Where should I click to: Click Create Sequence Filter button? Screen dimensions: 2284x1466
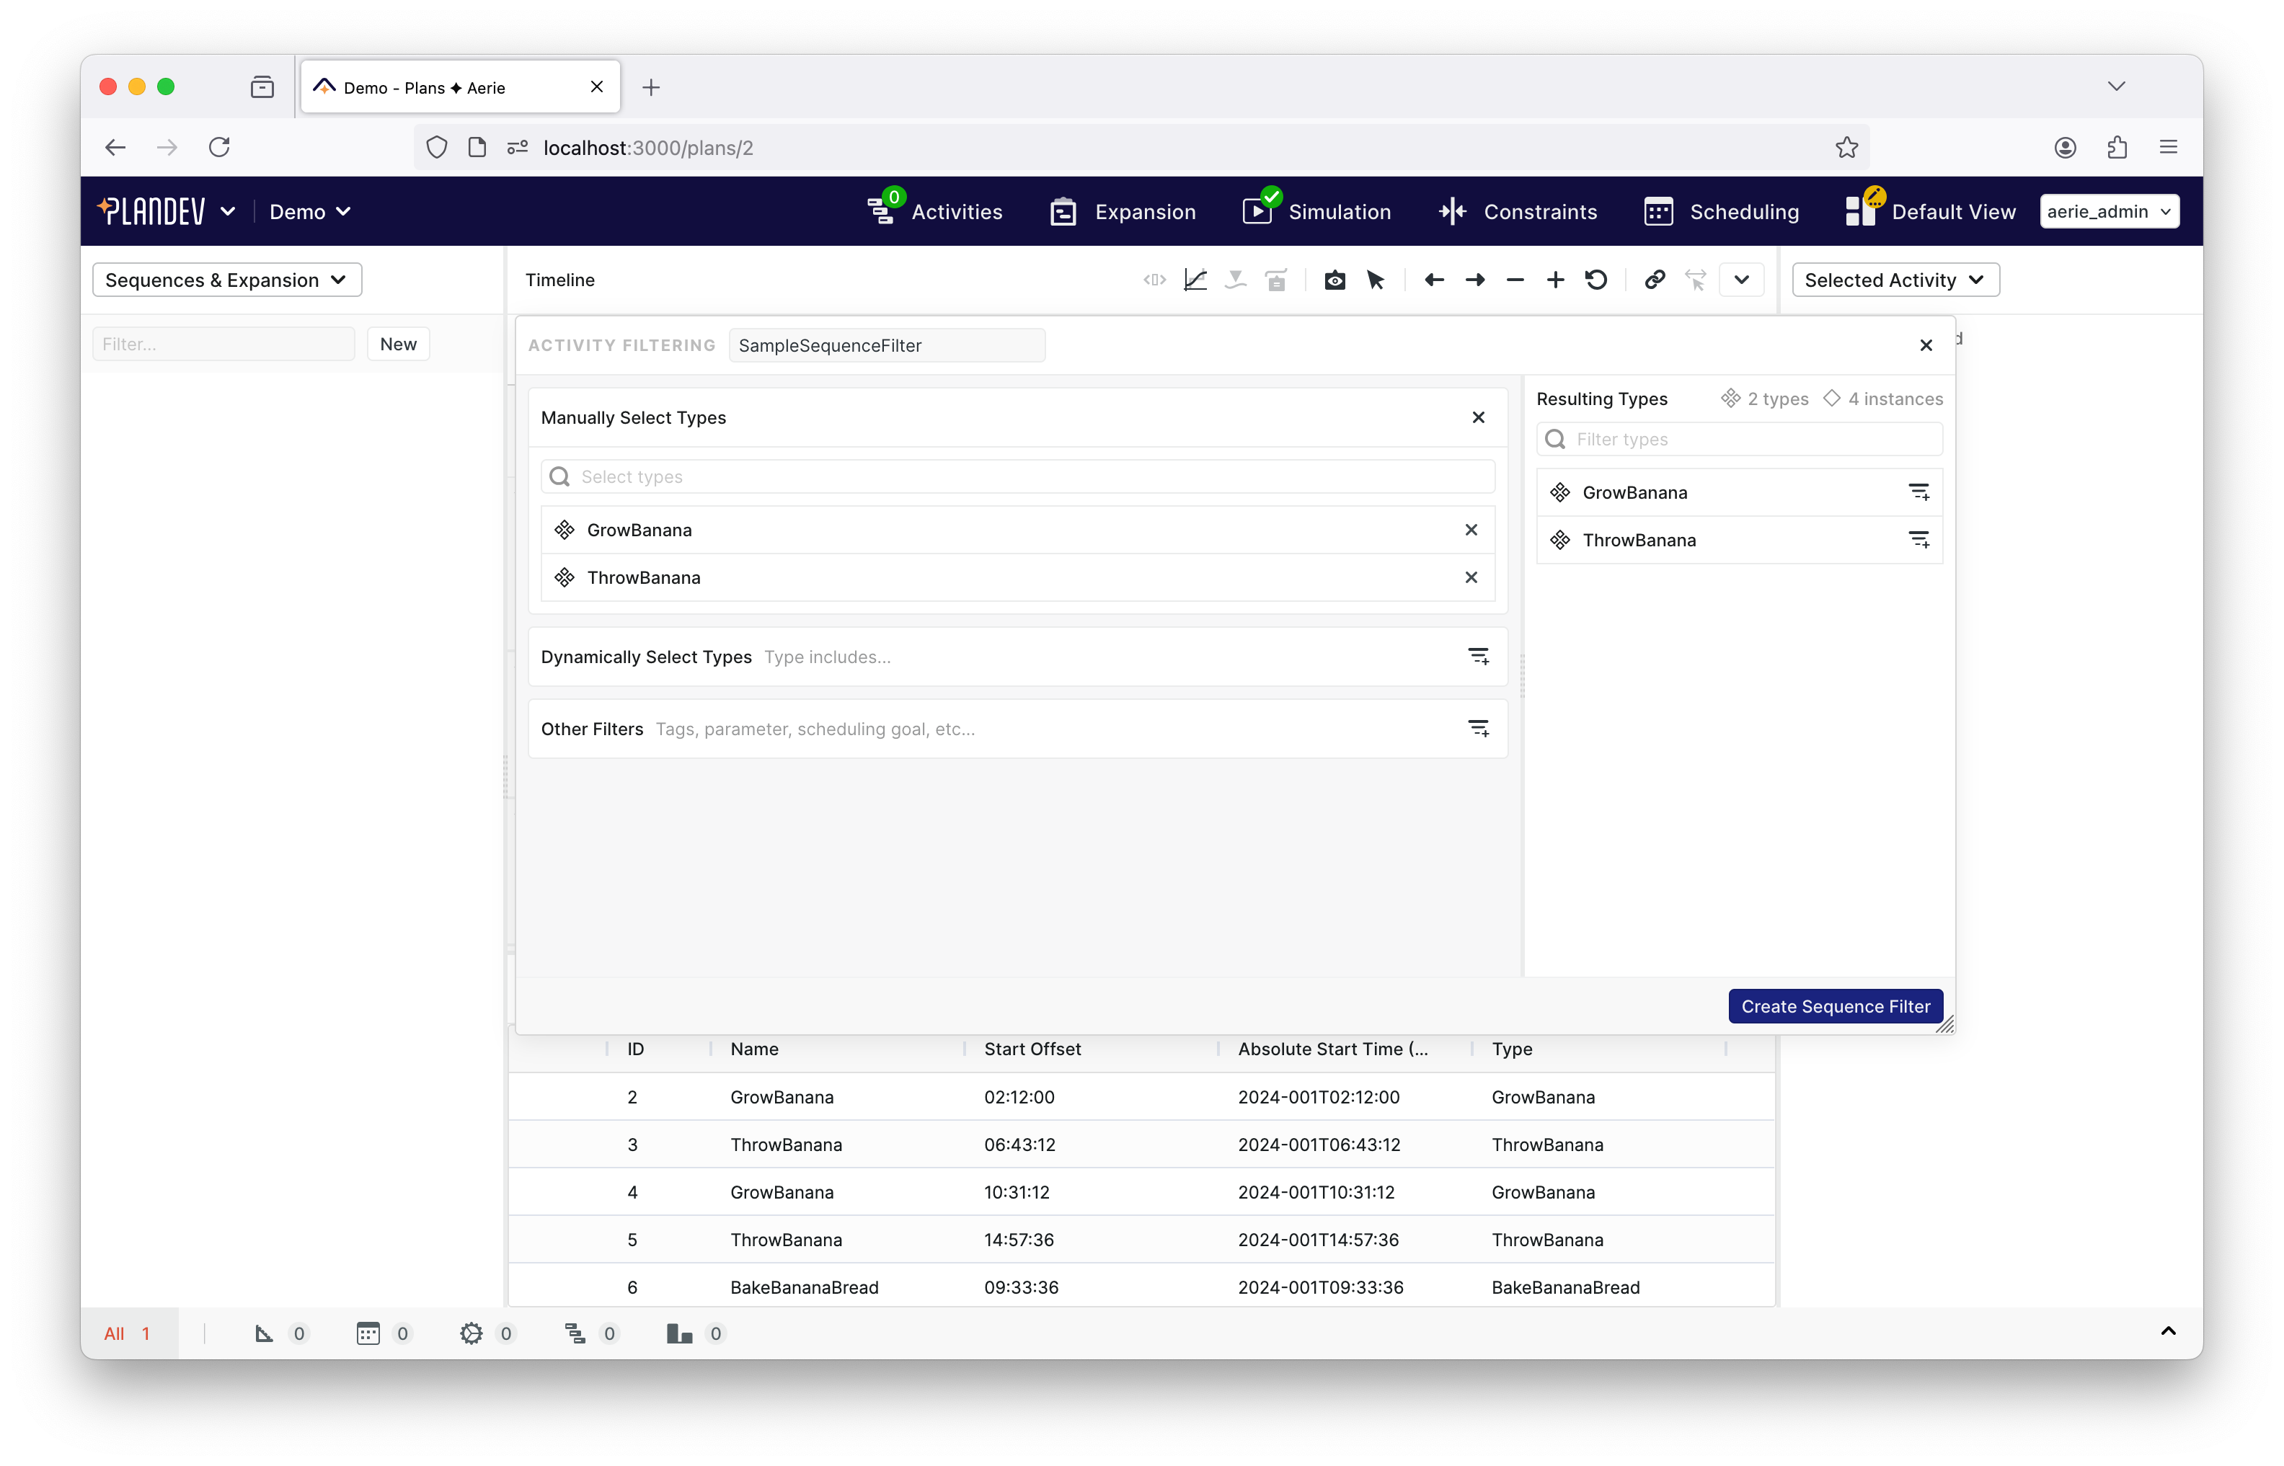1835,1006
